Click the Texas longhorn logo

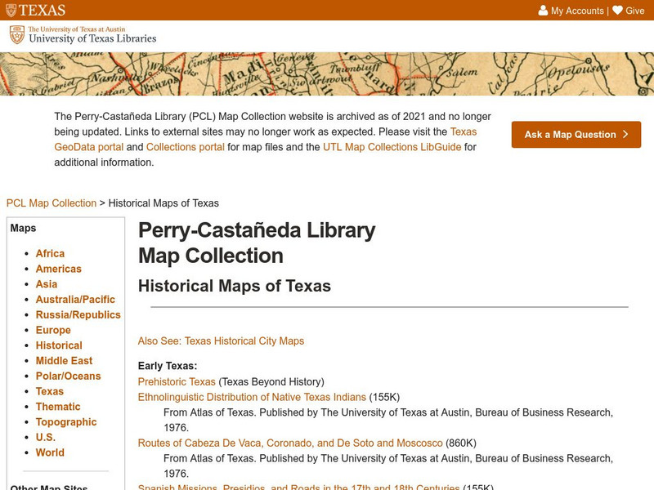[33, 10]
